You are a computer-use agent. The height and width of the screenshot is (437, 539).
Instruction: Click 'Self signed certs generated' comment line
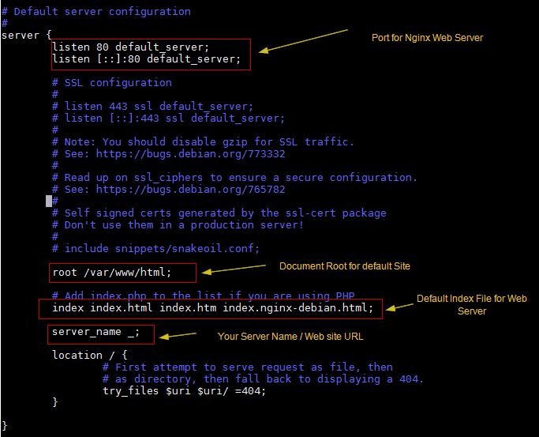219,213
